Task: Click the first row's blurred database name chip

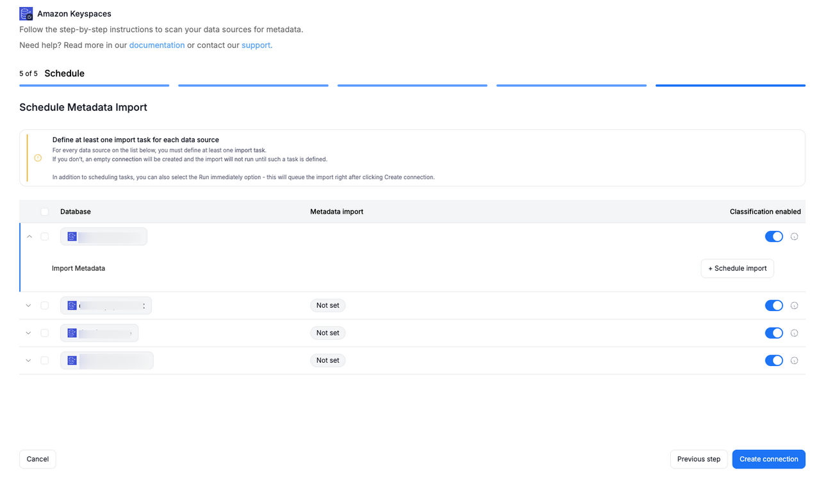Action: coord(104,237)
